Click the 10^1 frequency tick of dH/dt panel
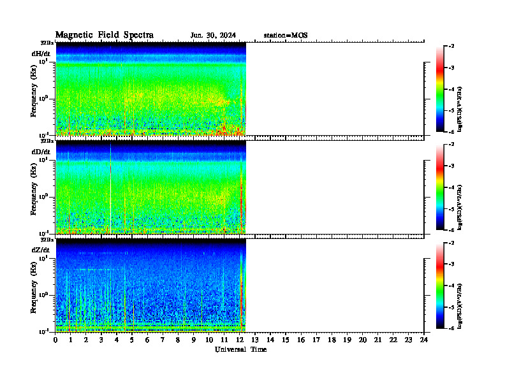 [x=43, y=61]
